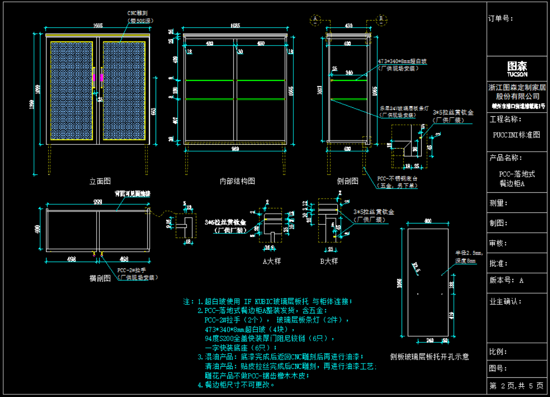Click the 图森 TUCSON company logo
This screenshot has width=550, height=397.
(517, 69)
